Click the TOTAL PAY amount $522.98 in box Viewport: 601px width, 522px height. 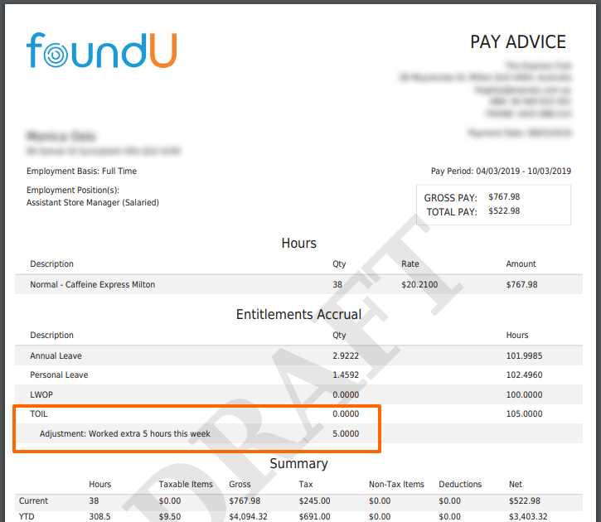coord(504,211)
